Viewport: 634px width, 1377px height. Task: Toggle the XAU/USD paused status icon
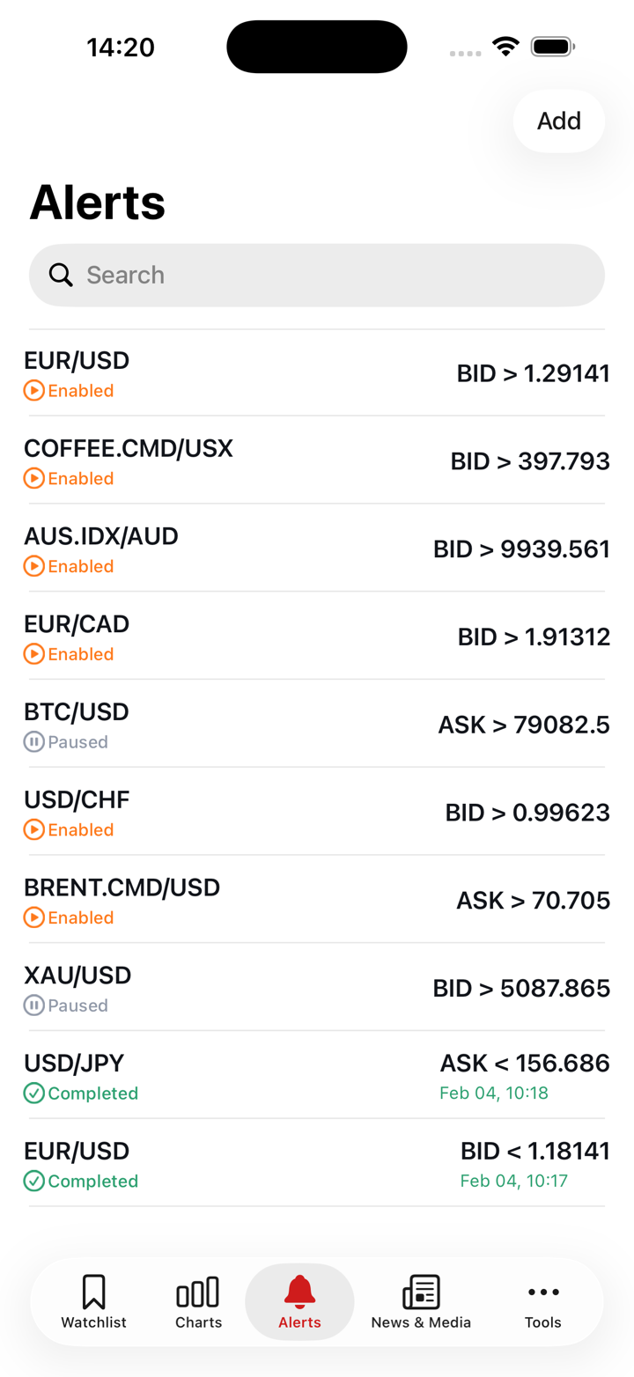[33, 1005]
